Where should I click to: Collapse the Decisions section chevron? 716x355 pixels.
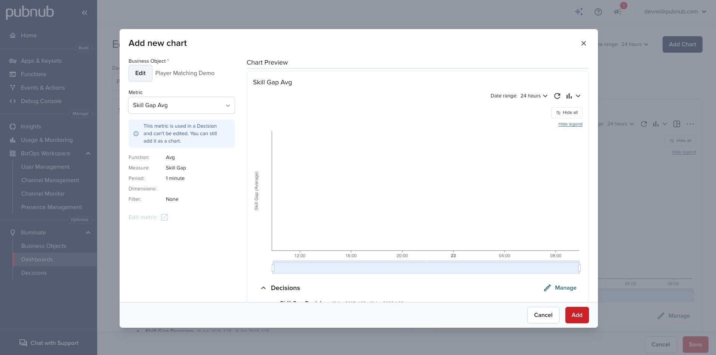pos(263,288)
